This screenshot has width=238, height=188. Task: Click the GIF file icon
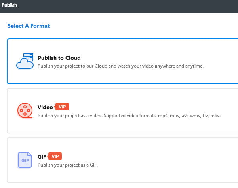[25, 160]
